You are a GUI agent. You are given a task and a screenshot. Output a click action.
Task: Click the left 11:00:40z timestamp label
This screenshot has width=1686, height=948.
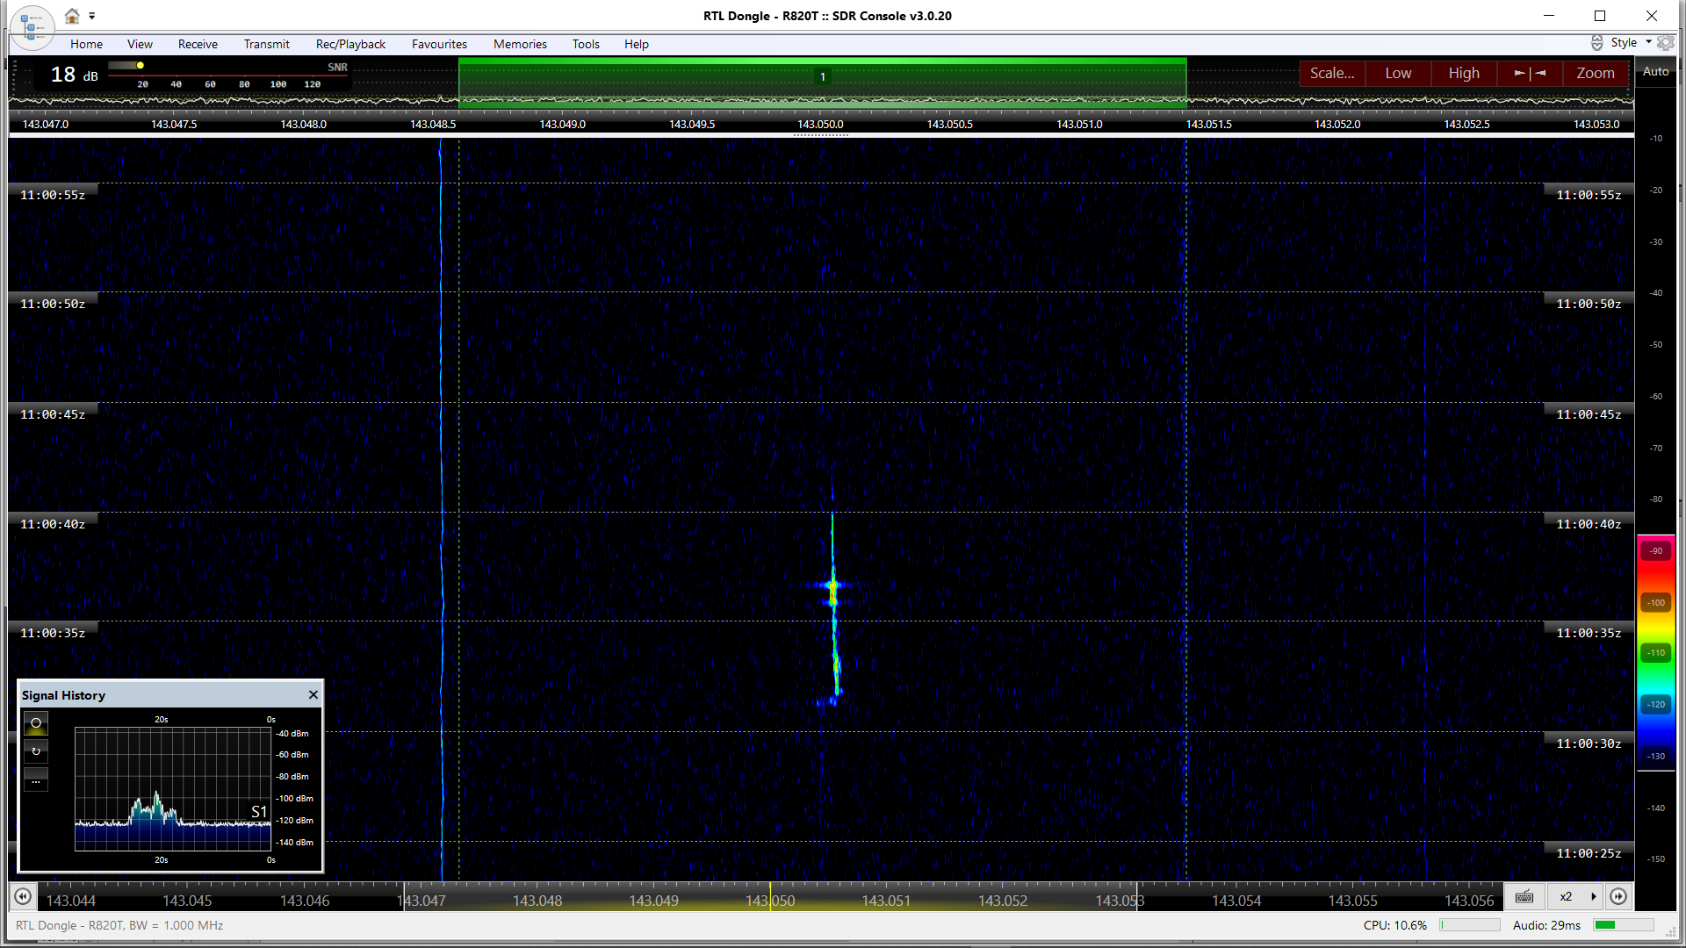click(53, 524)
